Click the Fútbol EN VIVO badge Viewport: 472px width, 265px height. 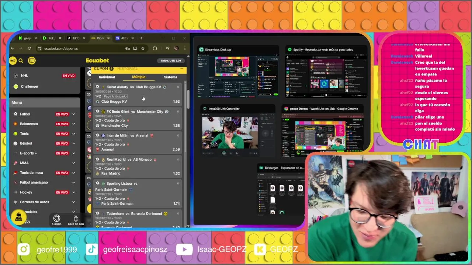tap(62, 114)
